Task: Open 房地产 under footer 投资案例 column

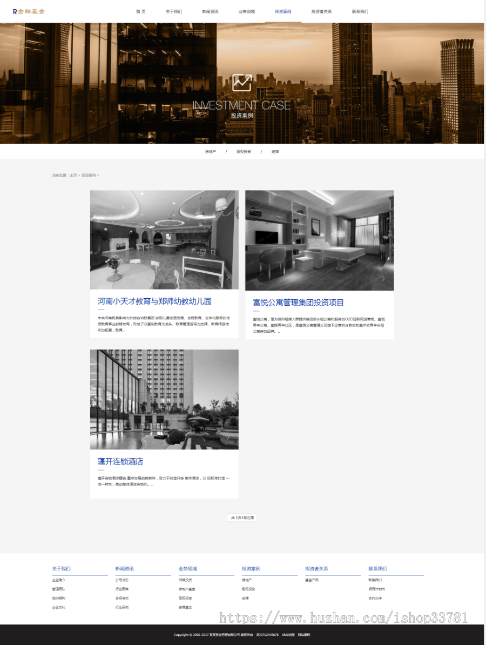Action: [x=247, y=580]
